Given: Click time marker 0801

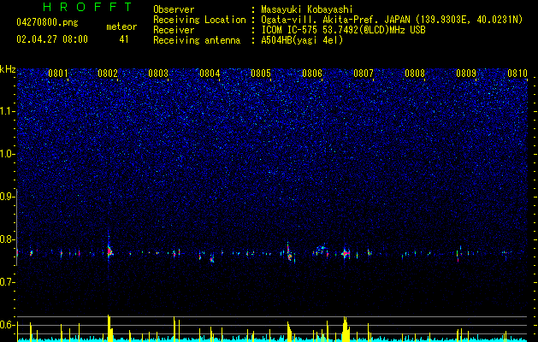Looking at the screenshot, I should (58, 74).
